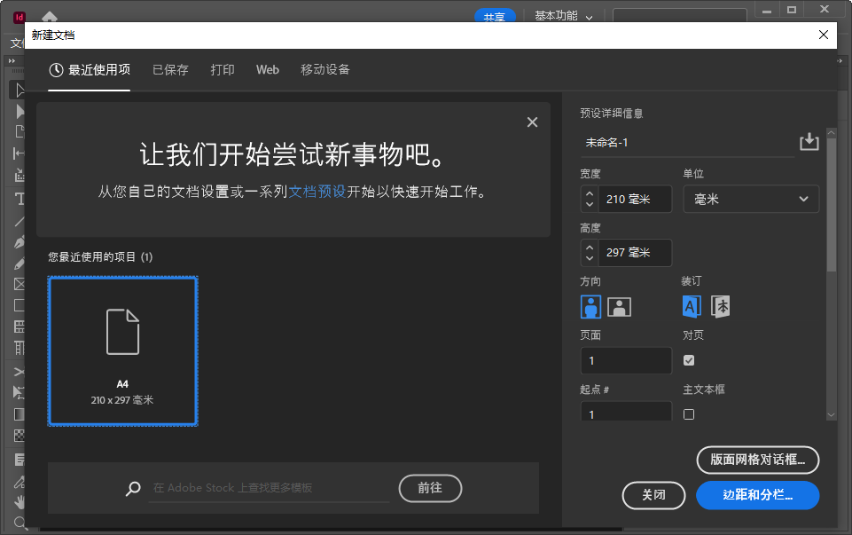Click the 页面 pages input field

626,360
